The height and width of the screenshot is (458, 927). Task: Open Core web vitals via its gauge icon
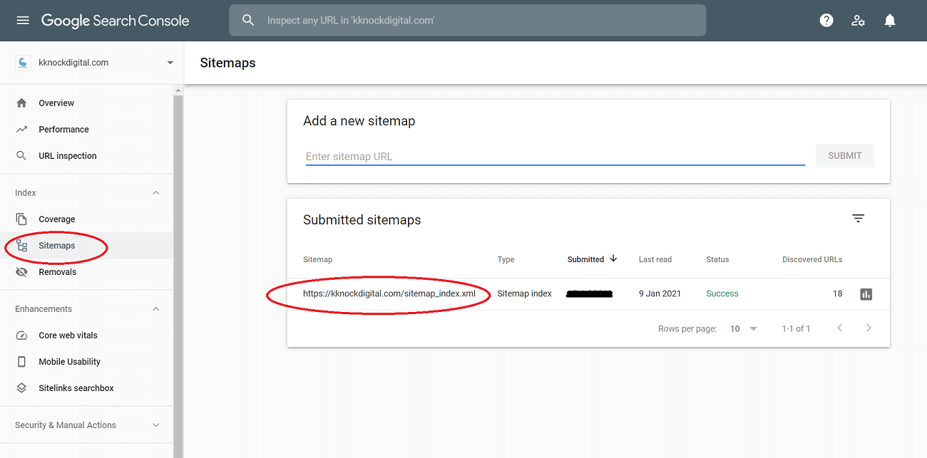click(22, 335)
